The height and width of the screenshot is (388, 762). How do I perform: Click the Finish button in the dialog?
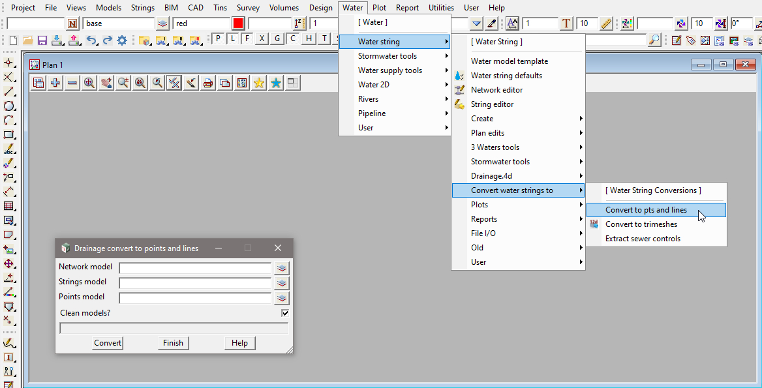point(173,343)
